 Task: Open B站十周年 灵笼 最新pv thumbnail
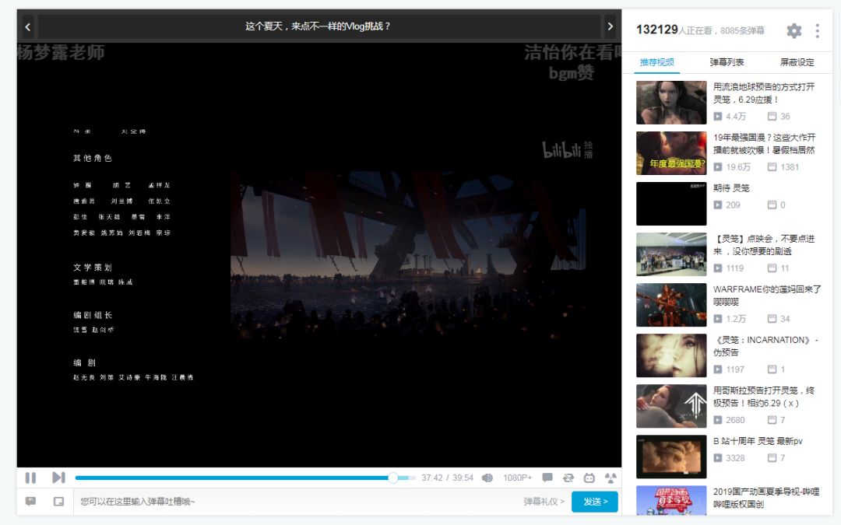671,457
